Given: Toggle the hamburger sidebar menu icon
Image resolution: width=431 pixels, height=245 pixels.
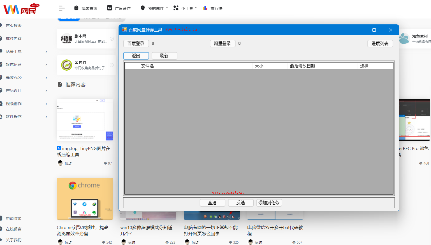Looking at the screenshot, I should 62,8.
